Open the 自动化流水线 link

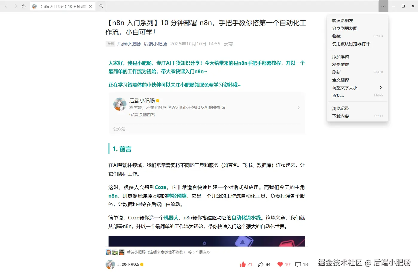[x=246, y=218]
